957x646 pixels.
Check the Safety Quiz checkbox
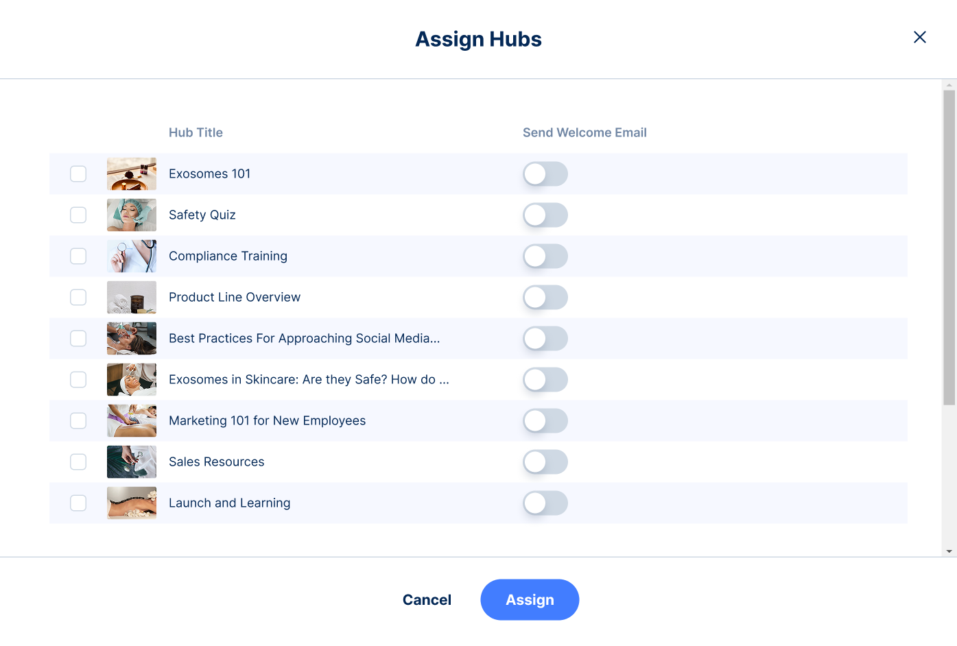[78, 215]
